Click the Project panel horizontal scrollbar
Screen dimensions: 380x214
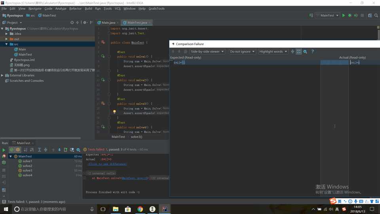(40, 138)
